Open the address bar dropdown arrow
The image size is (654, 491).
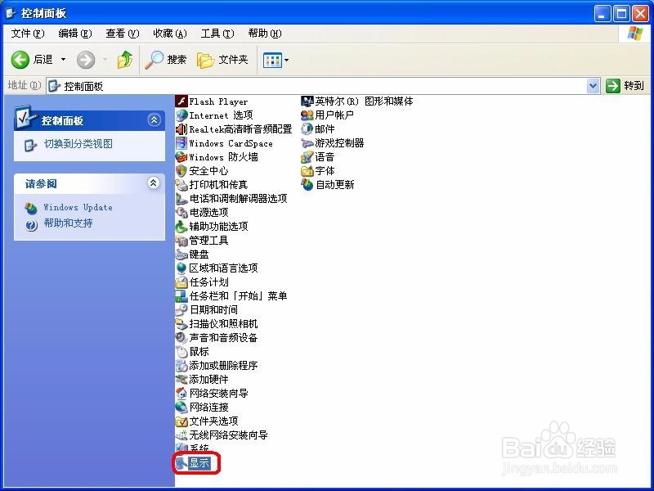[x=594, y=86]
